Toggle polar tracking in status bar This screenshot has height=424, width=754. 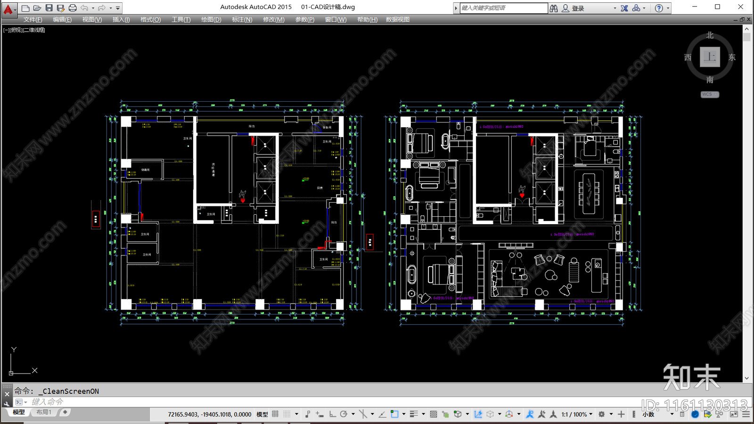[344, 414]
